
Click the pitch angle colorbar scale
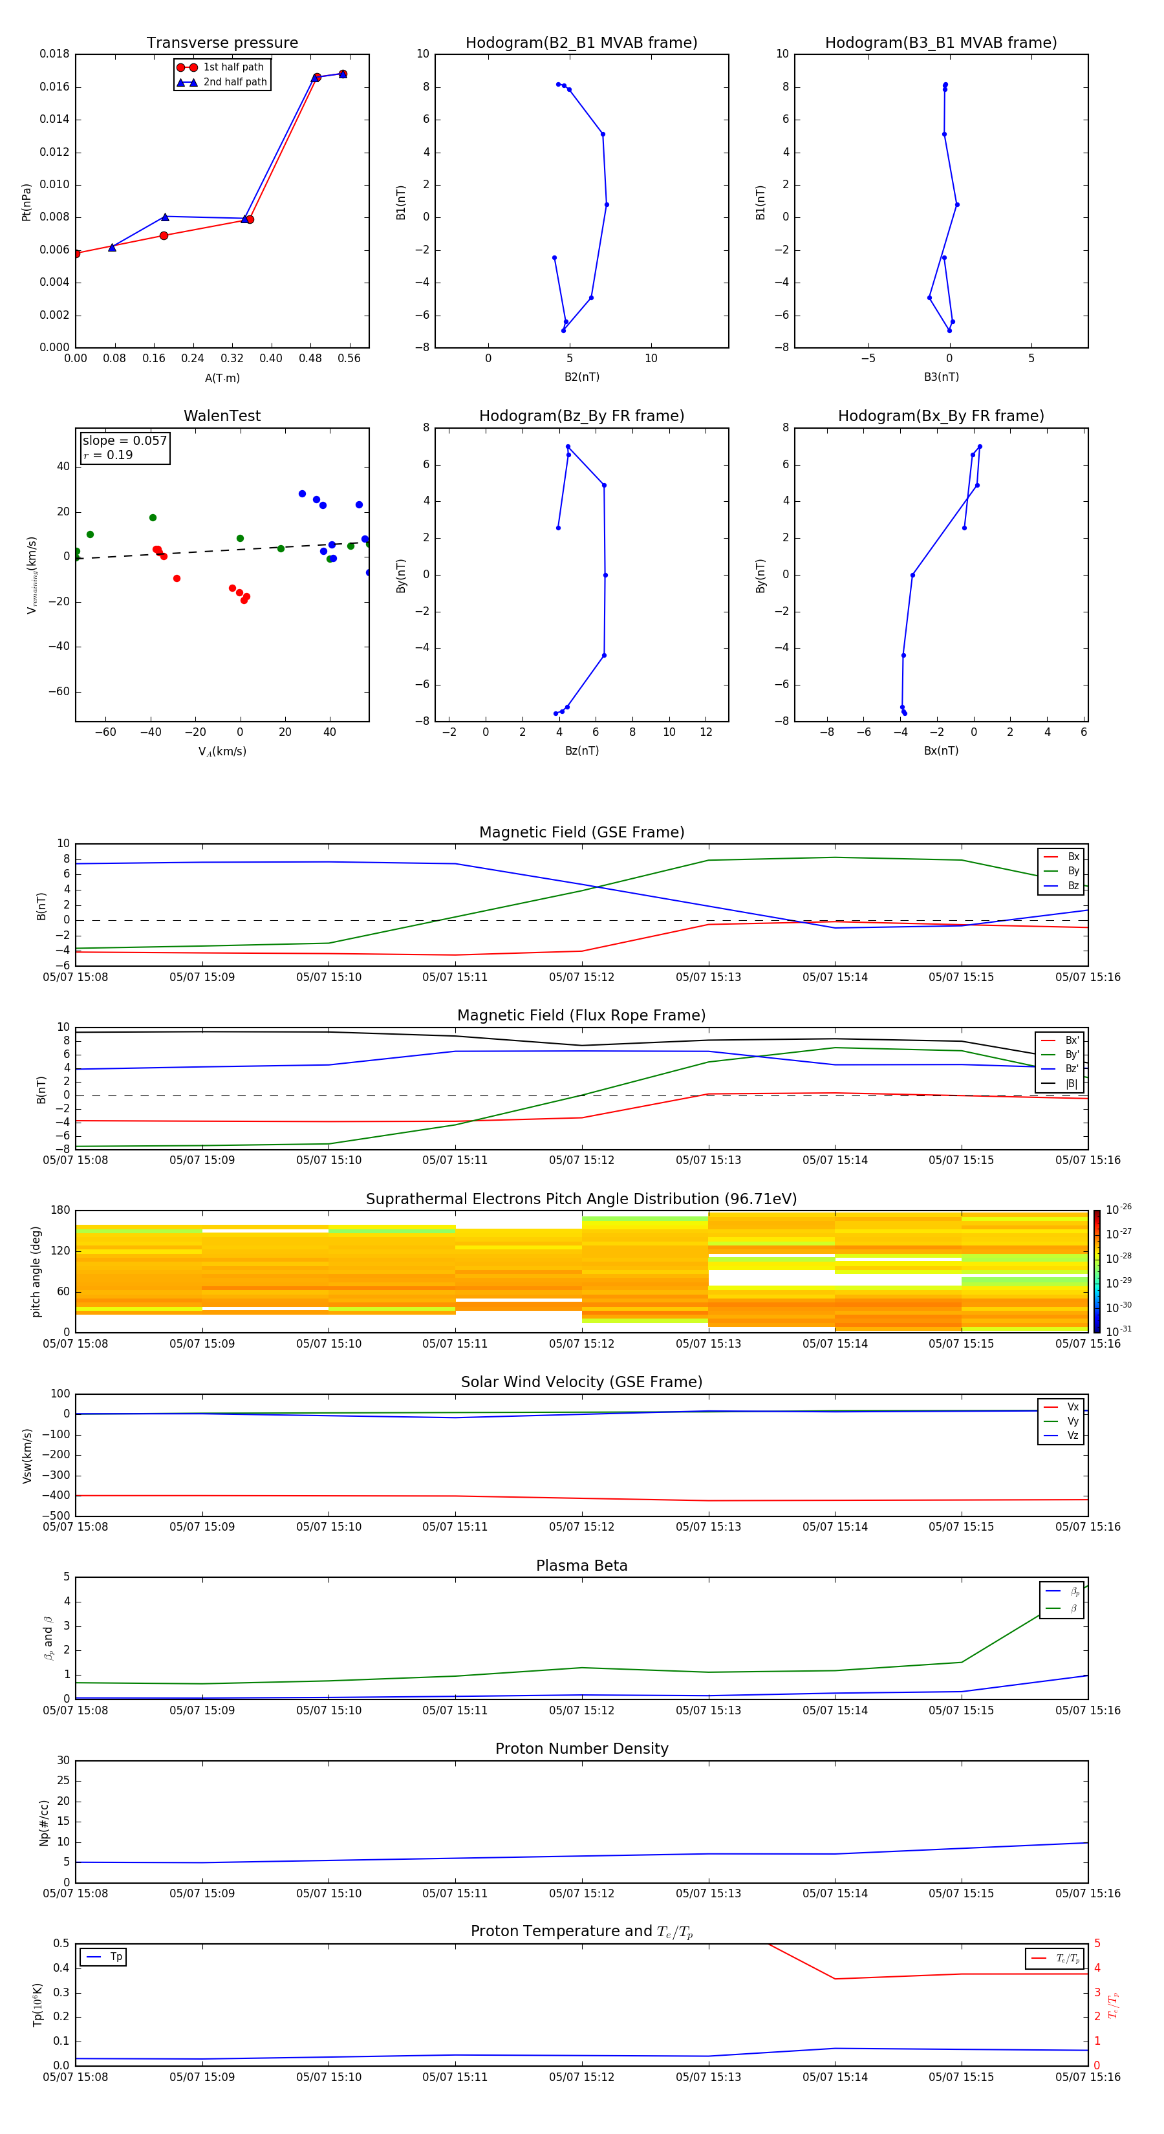point(1097,1271)
